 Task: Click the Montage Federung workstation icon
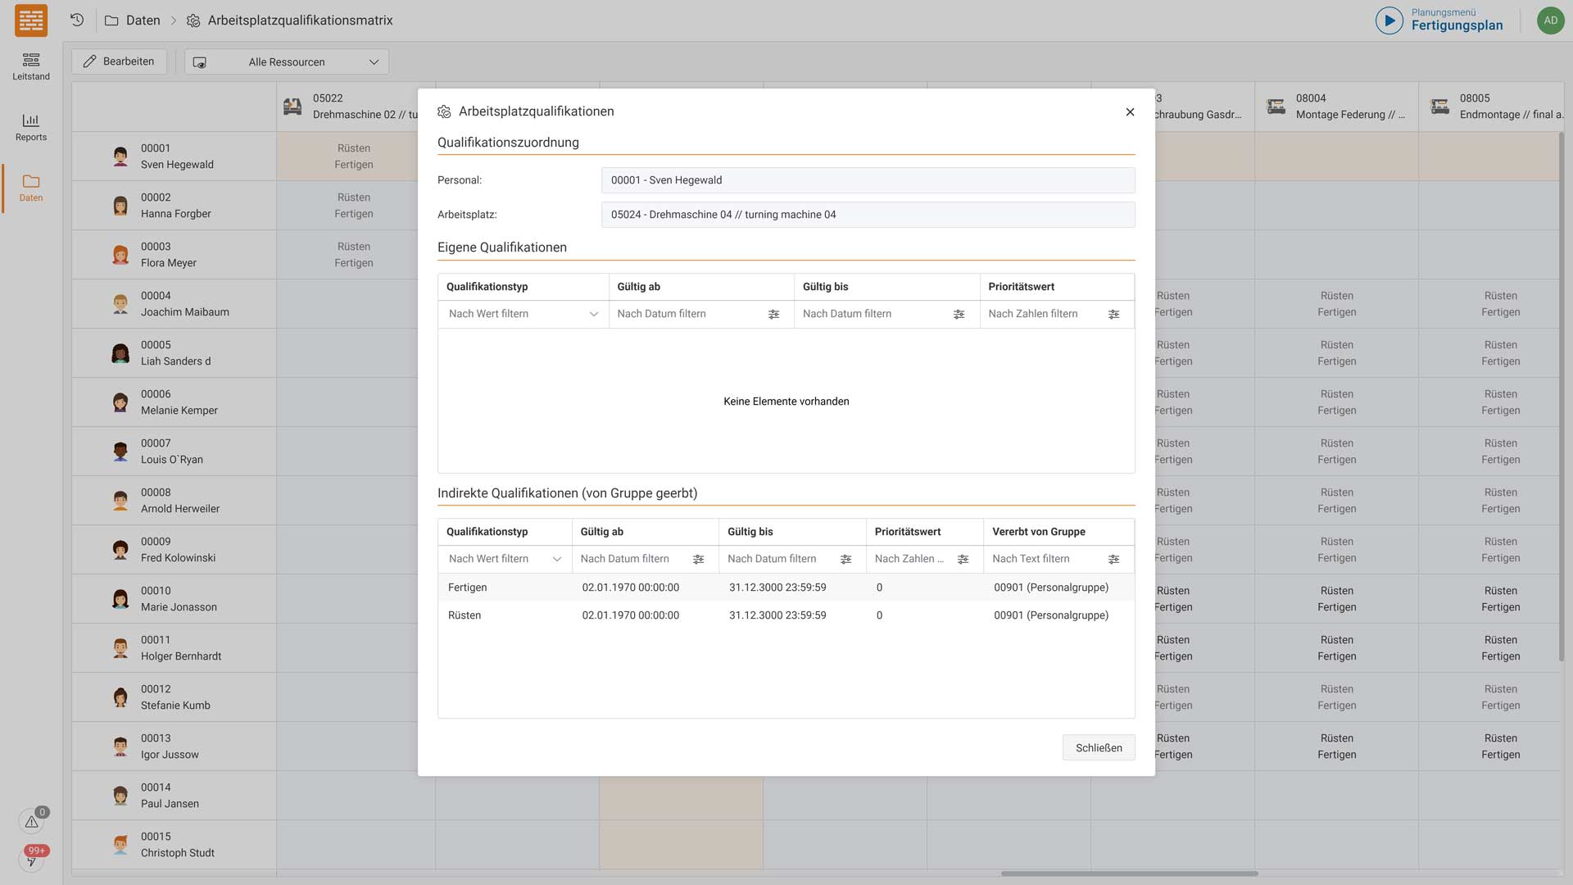click(1276, 107)
